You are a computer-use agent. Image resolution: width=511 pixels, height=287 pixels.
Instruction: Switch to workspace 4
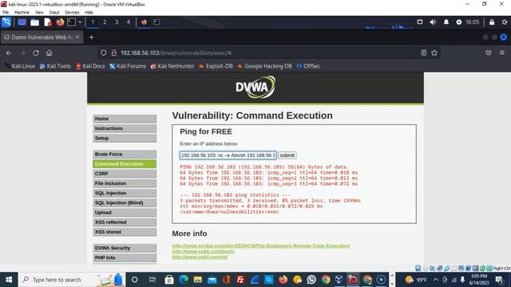[128, 22]
